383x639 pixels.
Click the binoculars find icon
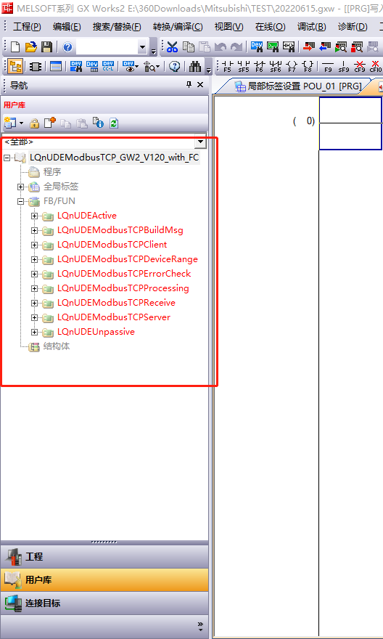coord(195,66)
